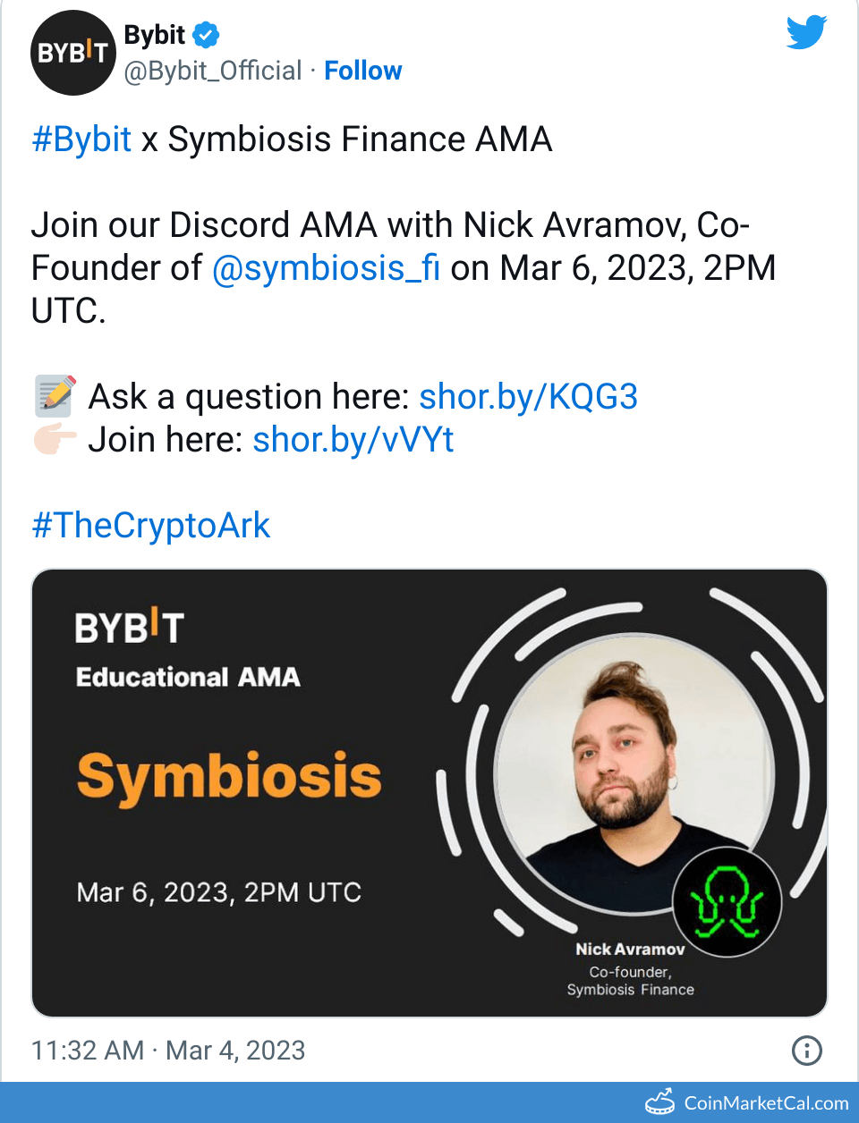Click the @Bybit_Official handle
Image resolution: width=859 pixels, height=1123 pixels.
[213, 71]
